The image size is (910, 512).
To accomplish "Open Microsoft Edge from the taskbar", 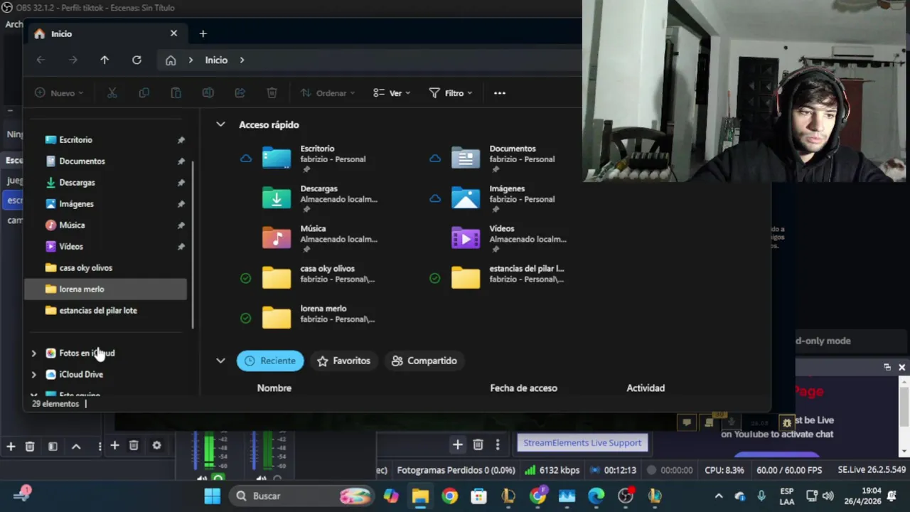I will (x=596, y=496).
